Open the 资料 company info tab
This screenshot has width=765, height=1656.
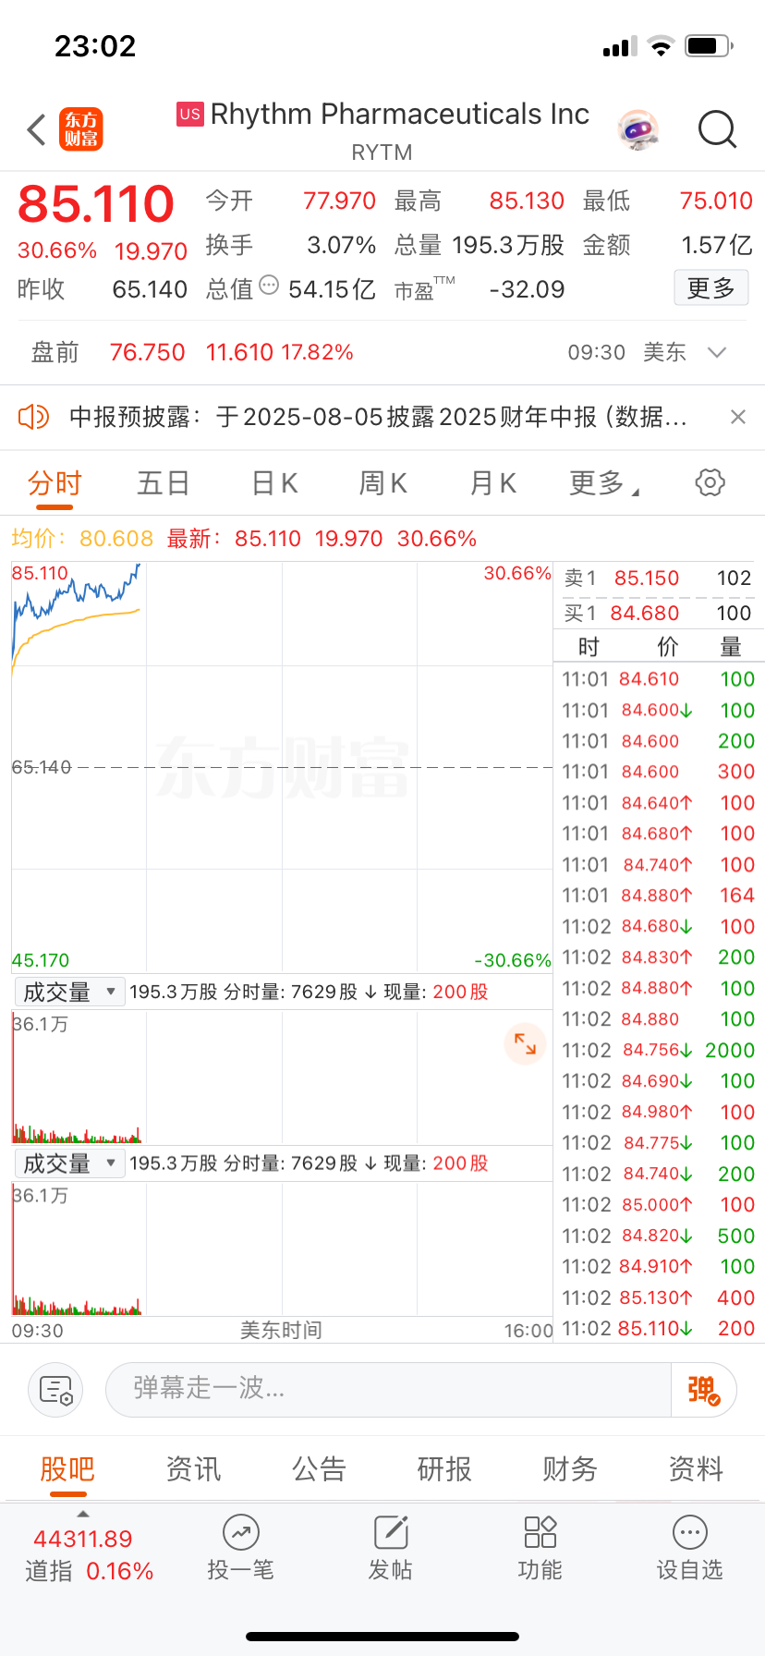tap(696, 1468)
